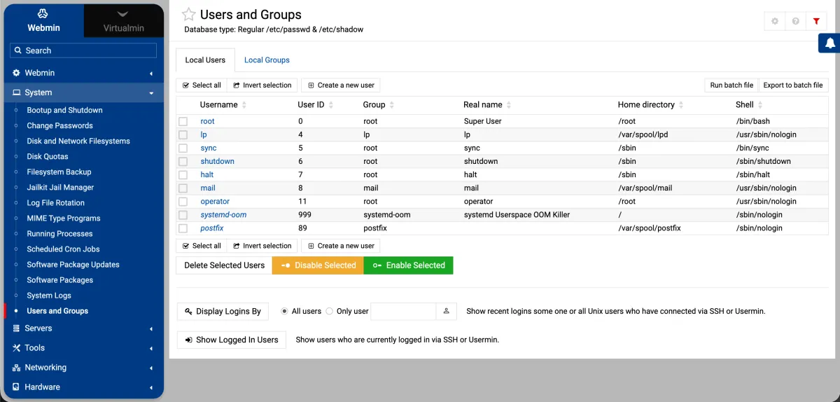Check the postfix user row
The height and width of the screenshot is (402, 840).
point(183,228)
